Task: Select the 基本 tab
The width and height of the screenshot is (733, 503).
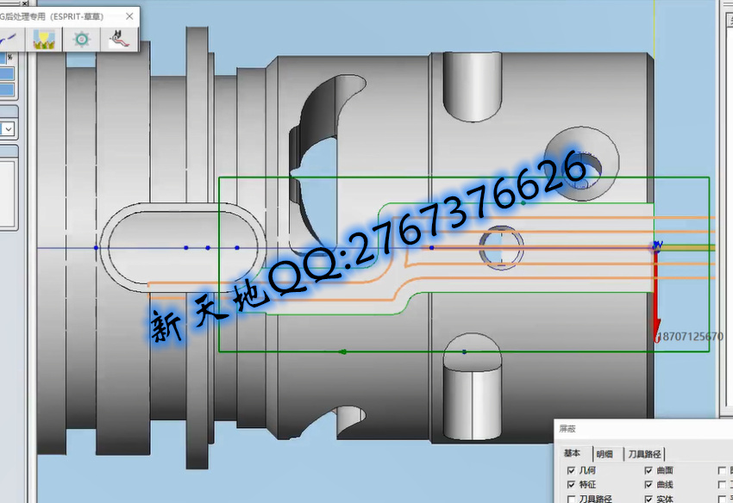Action: click(572, 454)
